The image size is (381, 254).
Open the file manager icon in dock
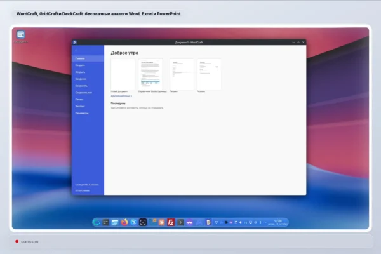click(115, 222)
